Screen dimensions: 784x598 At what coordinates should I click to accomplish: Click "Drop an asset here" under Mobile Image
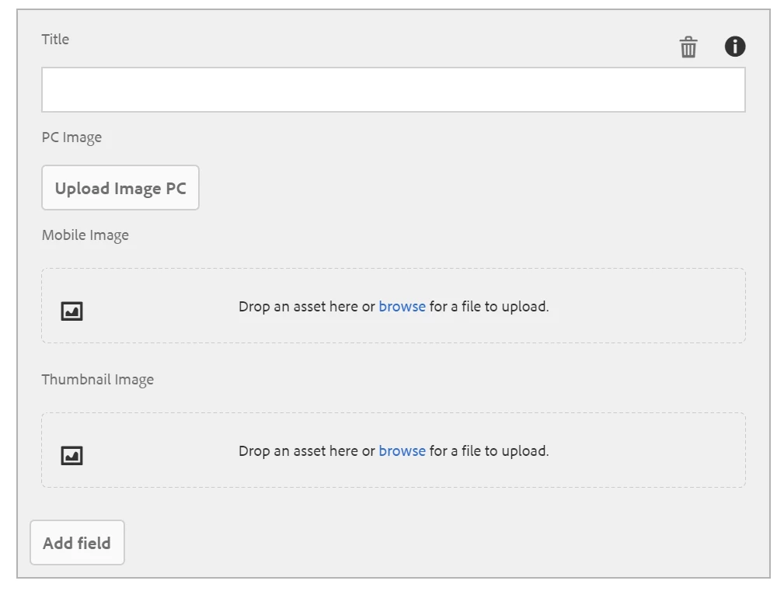pos(298,307)
